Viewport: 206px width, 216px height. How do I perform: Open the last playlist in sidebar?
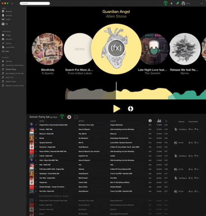[x=14, y=85]
